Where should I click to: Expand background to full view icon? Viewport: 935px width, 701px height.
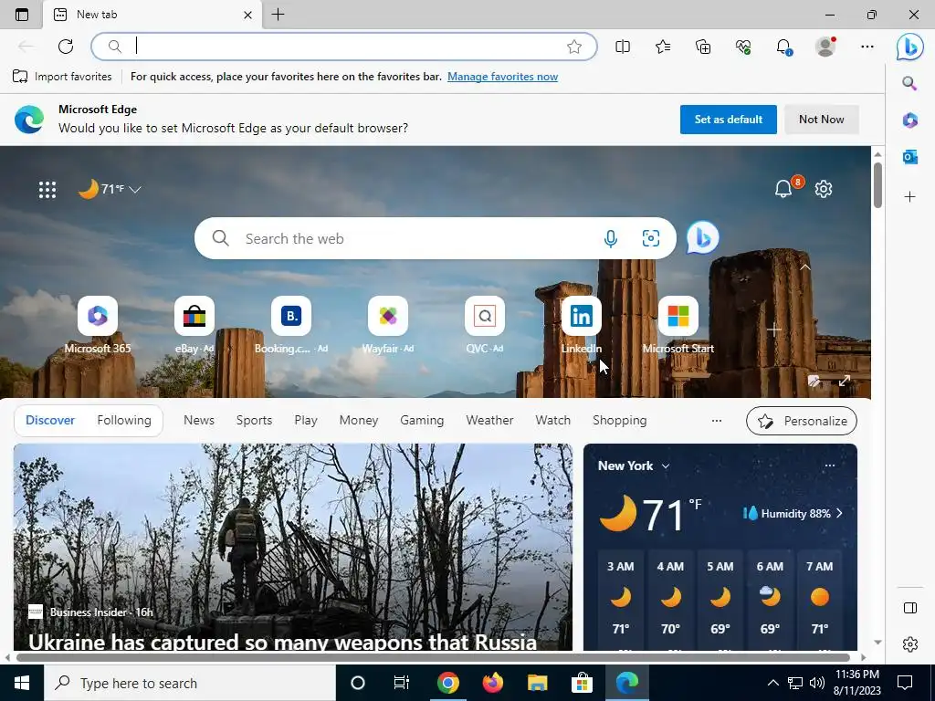(845, 381)
